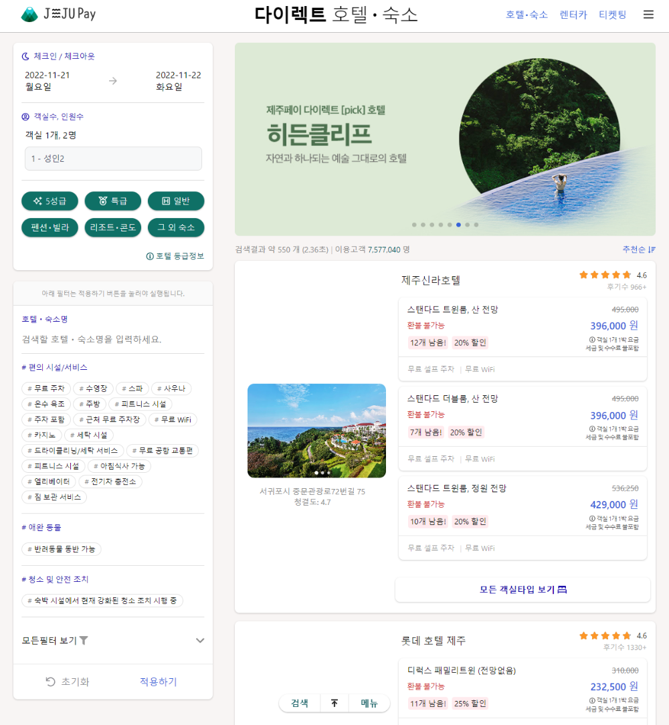Image resolution: width=669 pixels, height=725 pixels.
Task: Toggle the 리조트·콘도 filter
Action: [112, 227]
